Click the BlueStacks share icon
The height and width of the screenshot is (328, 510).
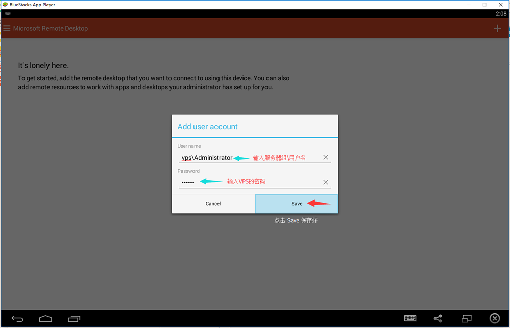[438, 319]
